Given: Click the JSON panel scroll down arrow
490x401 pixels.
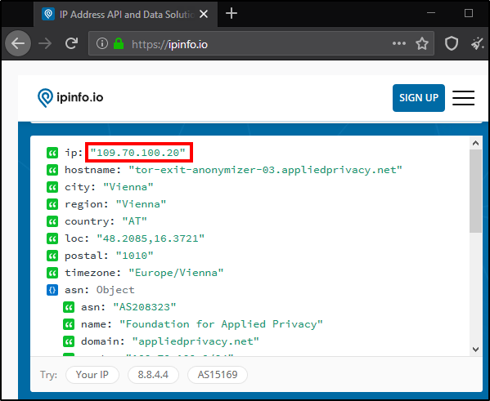Looking at the screenshot, I should click(x=475, y=350).
